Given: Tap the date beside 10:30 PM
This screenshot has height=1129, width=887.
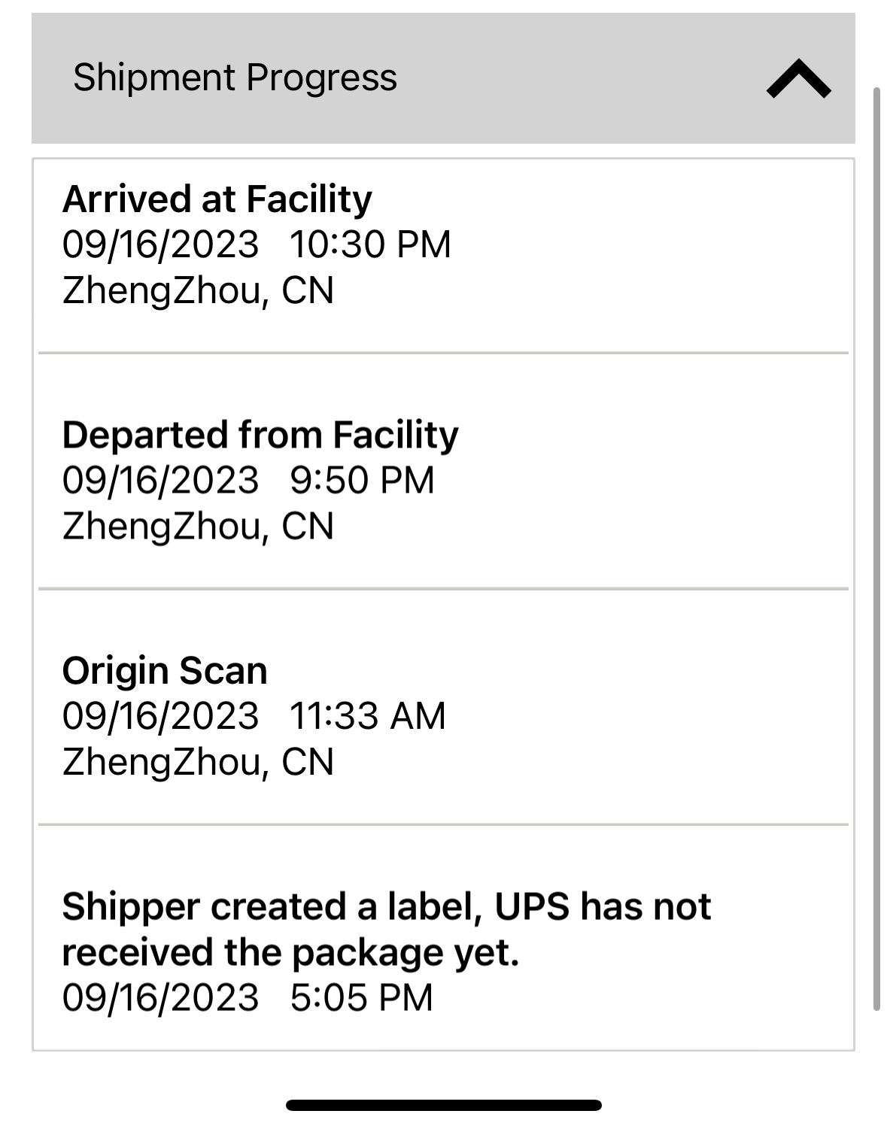Looking at the screenshot, I should coord(160,245).
